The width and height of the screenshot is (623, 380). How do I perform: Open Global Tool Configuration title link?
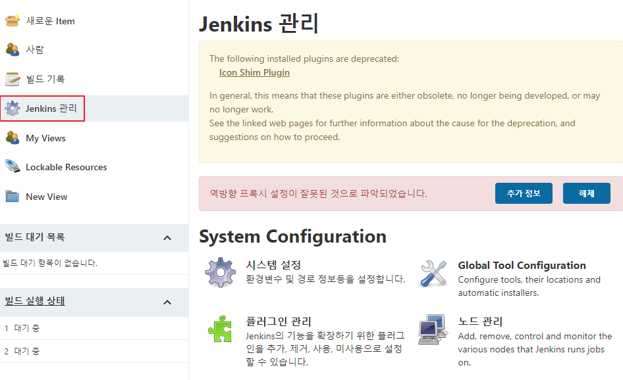tap(522, 265)
